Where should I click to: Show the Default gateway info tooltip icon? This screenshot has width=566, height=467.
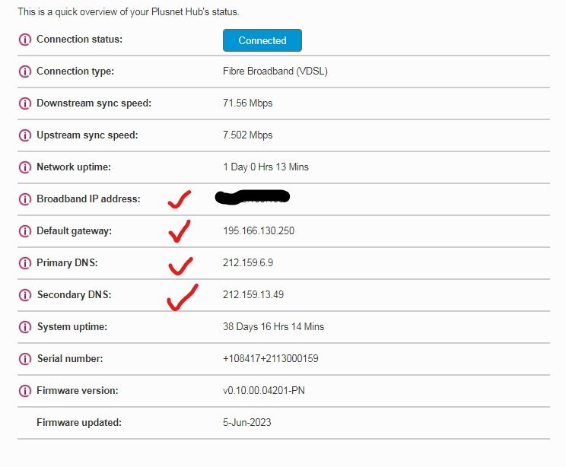[x=24, y=231]
